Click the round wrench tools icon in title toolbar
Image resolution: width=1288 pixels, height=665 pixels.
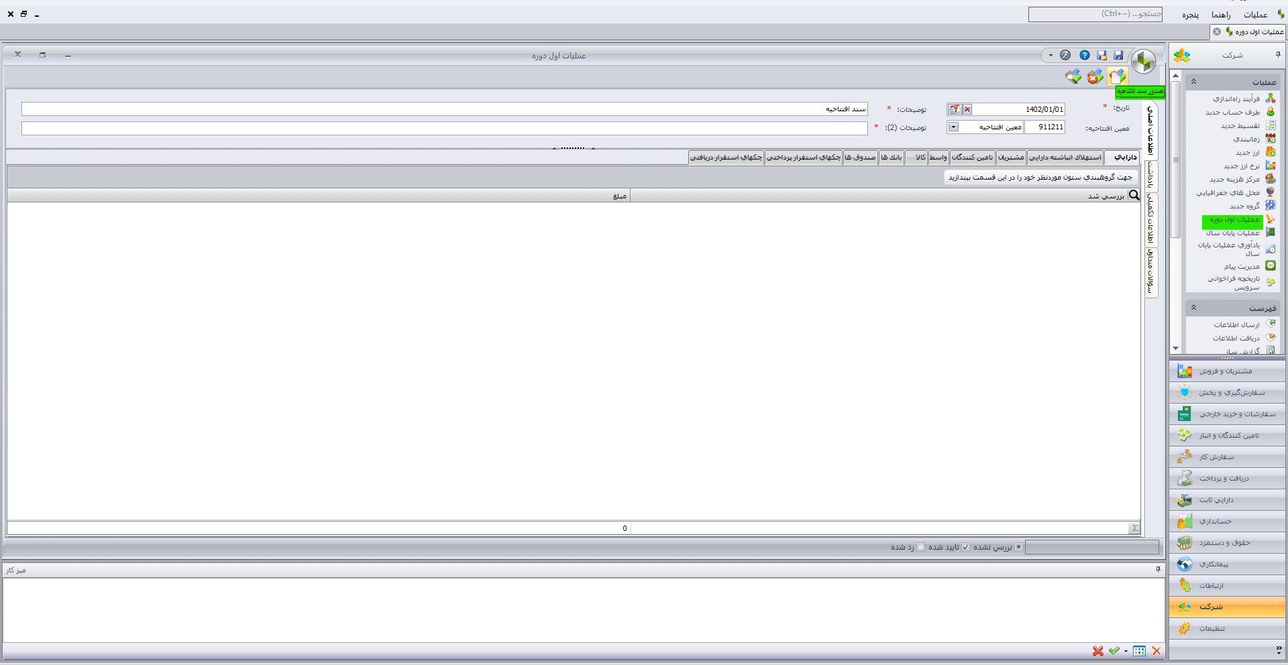pyautogui.click(x=1065, y=56)
